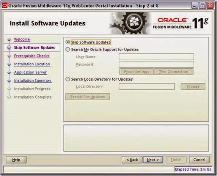Go to Application Server step
The height and width of the screenshot is (176, 217).
point(30,72)
